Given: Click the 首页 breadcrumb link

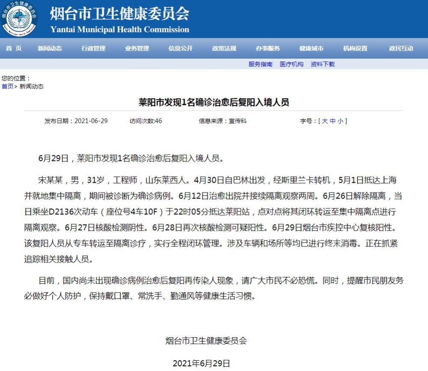Looking at the screenshot, I should pyautogui.click(x=7, y=86).
